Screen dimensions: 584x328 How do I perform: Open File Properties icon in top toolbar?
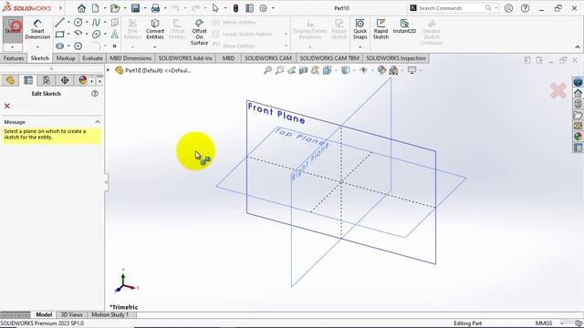point(249,8)
